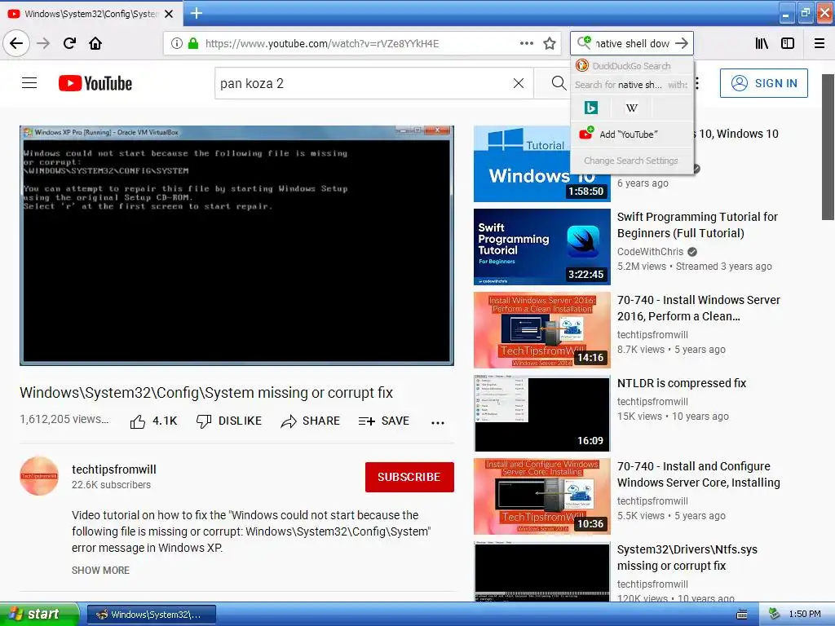835x626 pixels.
Task: Open the YouTube guide hamburger menu
Action: pos(29,83)
